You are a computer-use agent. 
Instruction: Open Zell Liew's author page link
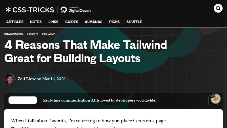26,79
